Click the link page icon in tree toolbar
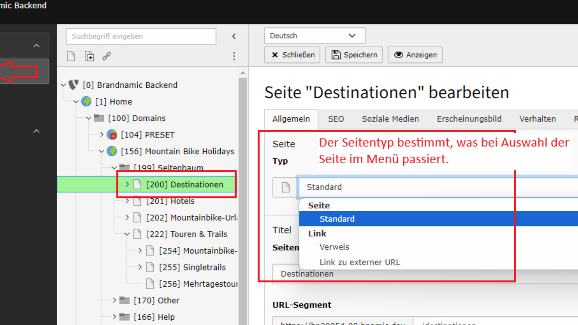The width and height of the screenshot is (578, 325). (107, 56)
